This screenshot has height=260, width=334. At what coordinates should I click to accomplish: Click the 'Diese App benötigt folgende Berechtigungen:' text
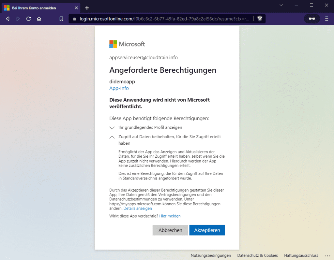click(159, 119)
